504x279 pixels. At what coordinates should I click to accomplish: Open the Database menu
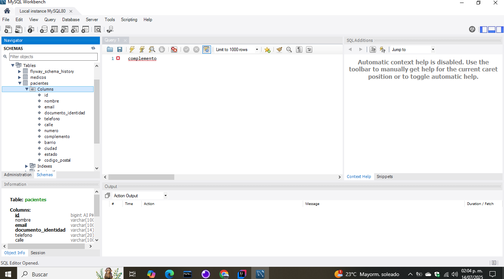[x=71, y=20]
